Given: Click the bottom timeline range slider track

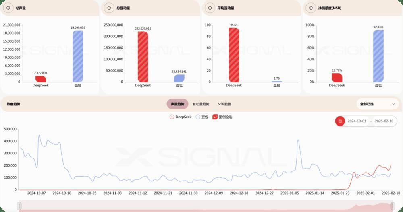Looking at the screenshot, I should (206, 206).
